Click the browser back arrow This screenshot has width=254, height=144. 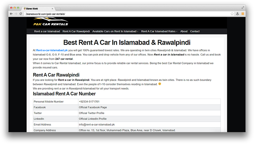[x=11, y=14]
